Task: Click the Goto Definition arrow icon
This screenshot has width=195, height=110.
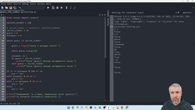Action: (x=19, y=8)
